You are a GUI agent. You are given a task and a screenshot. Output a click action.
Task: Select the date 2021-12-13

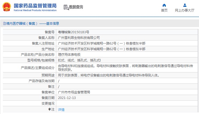pos(67,98)
